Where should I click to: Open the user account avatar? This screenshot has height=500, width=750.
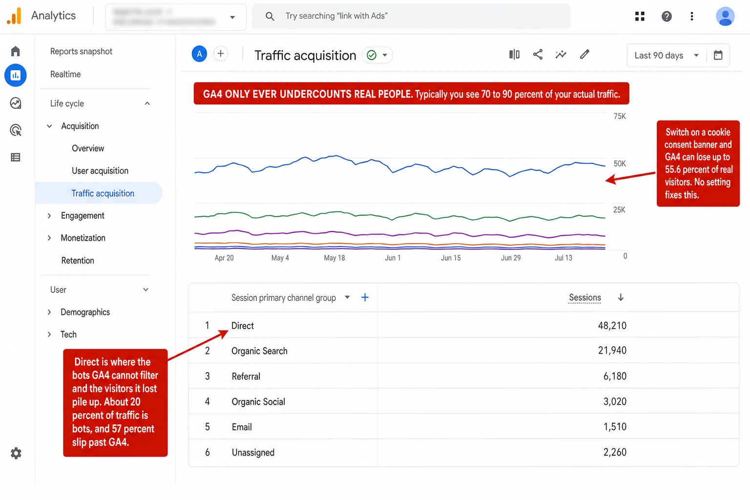pos(725,16)
